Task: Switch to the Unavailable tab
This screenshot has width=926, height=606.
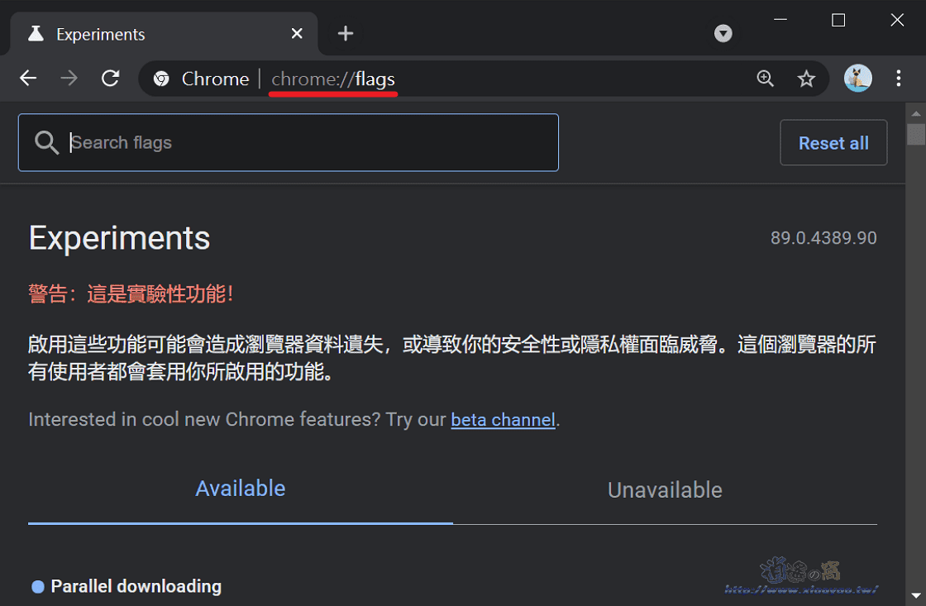Action: (665, 489)
